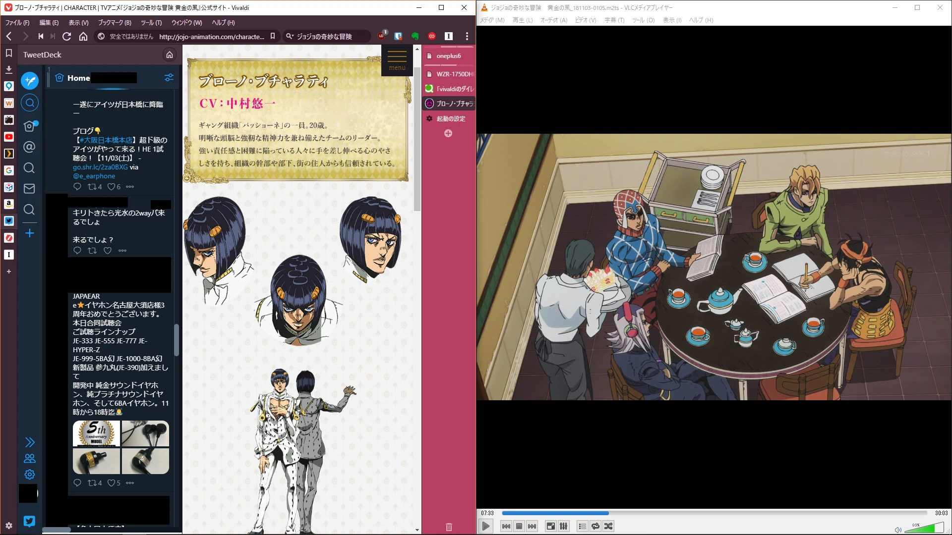Screen dimensions: 952x535
Task: Click the Twitter bird logo in TweetDeck
Action: (x=29, y=521)
